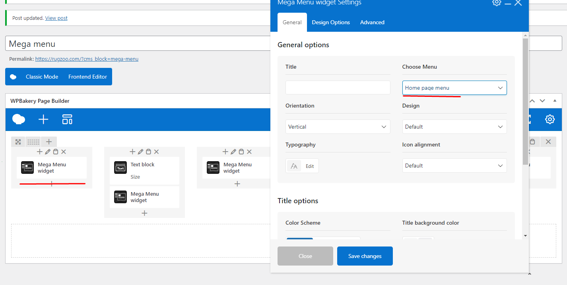Click Mega Menu widget icon below Text block
The width and height of the screenshot is (567, 285).
(x=120, y=197)
